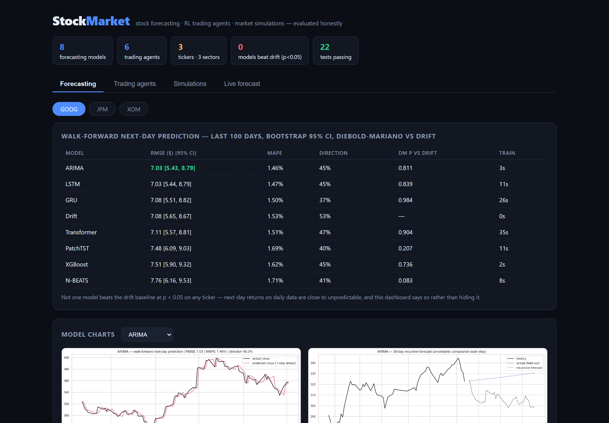Viewport: 609px width, 423px height.
Task: Click the LSTM row model name
Action: point(72,184)
